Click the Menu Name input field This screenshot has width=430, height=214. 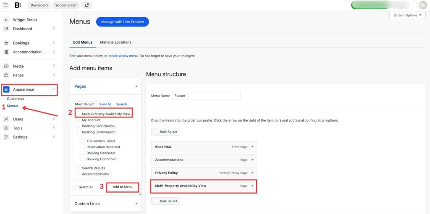[x=206, y=96]
